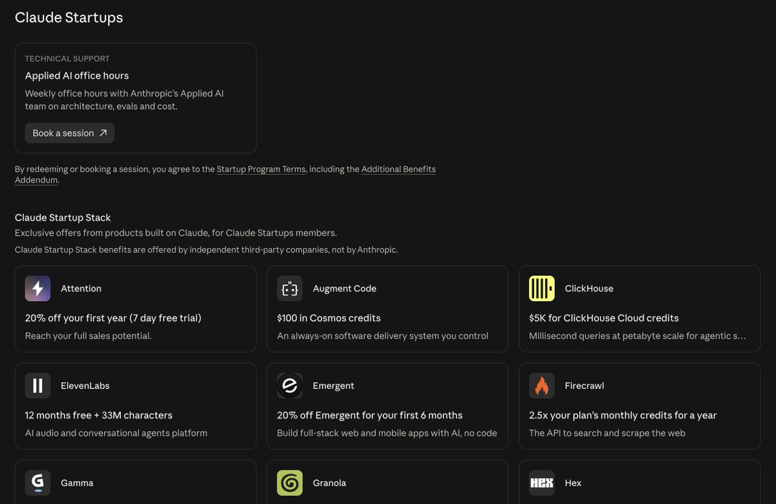Select the 12 months free ElevenLabs offer
The height and width of the screenshot is (504, 776).
point(99,415)
